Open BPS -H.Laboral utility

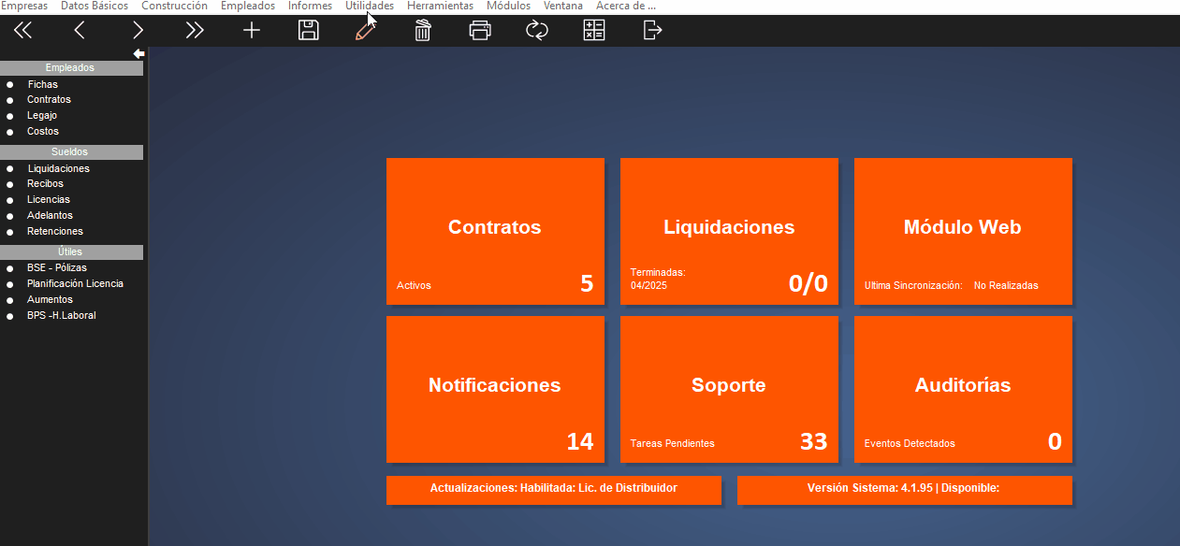pyautogui.click(x=62, y=315)
